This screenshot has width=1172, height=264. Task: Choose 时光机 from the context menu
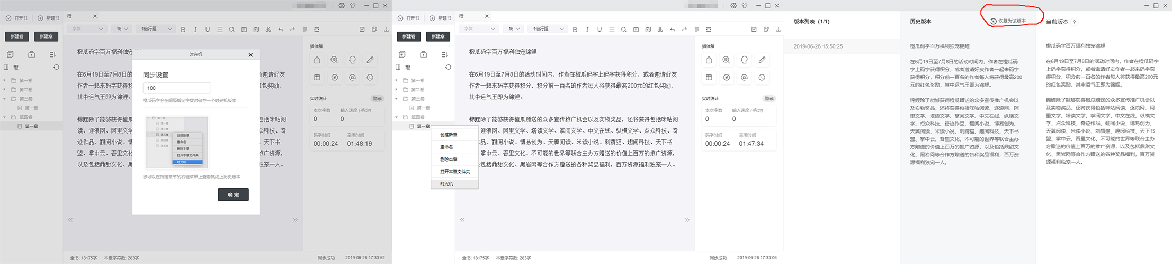click(455, 184)
